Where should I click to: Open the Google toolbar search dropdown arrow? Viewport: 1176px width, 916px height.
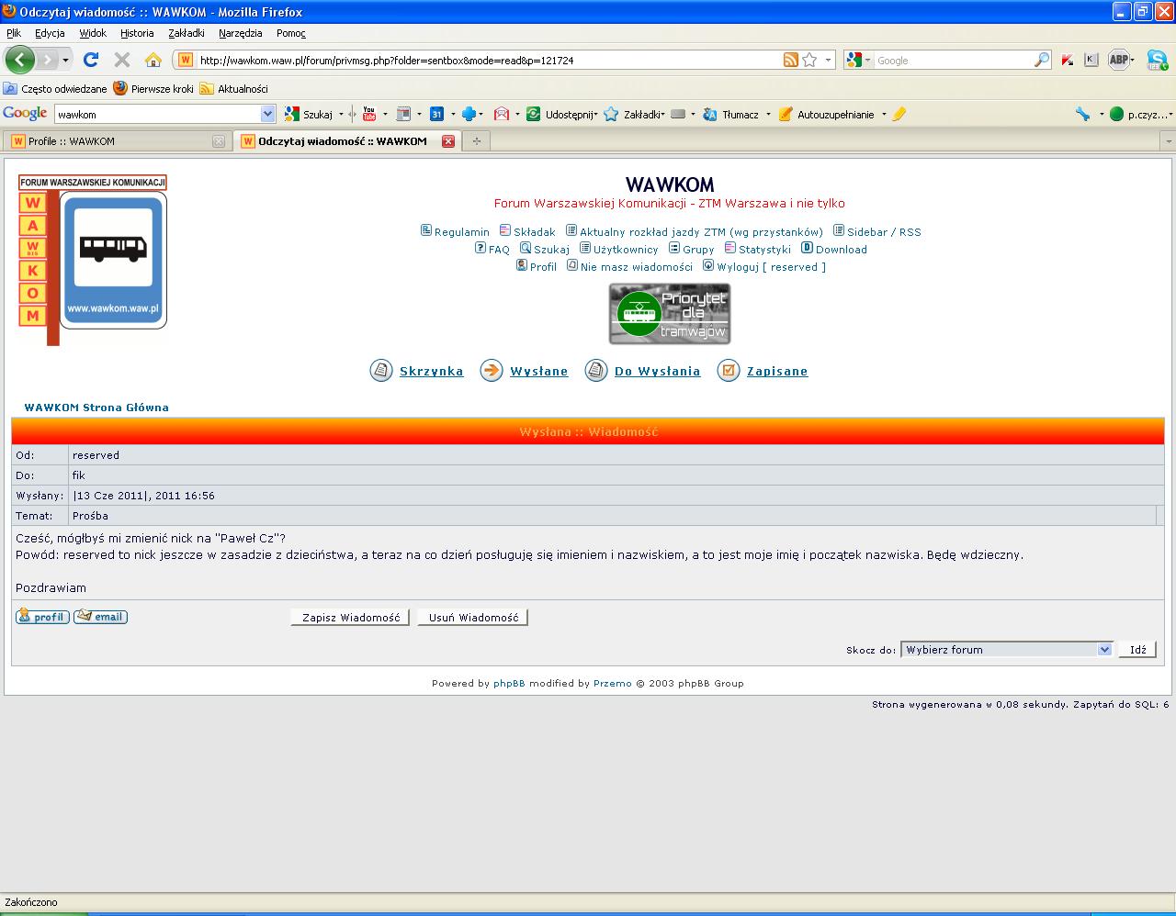tap(267, 114)
